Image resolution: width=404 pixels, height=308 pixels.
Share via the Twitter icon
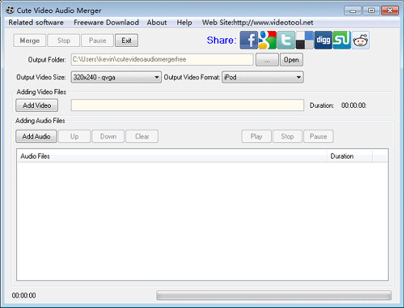pyautogui.click(x=286, y=40)
